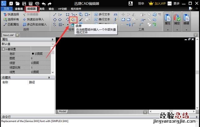Click the 路径 column header in favorites

pyautogui.click(x=32, y=82)
